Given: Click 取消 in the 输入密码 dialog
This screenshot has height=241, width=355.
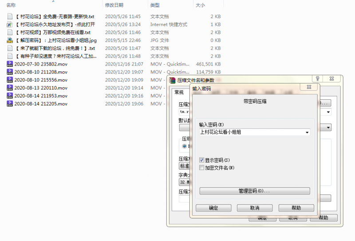Looking at the screenshot, I should [255, 208].
